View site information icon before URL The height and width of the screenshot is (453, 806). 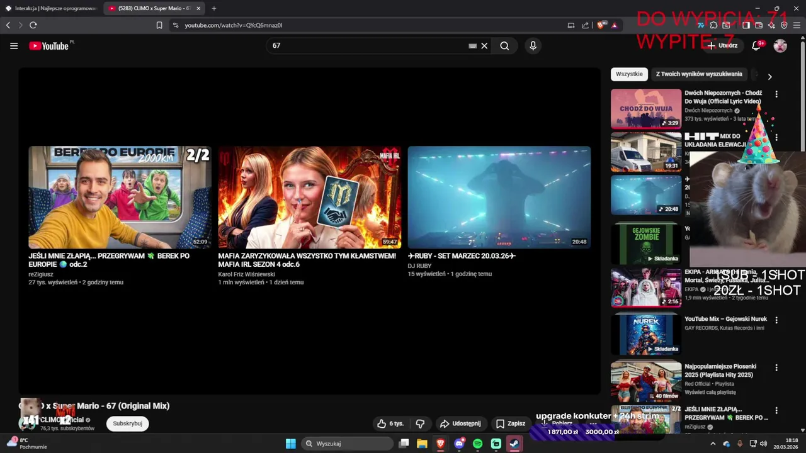(176, 25)
